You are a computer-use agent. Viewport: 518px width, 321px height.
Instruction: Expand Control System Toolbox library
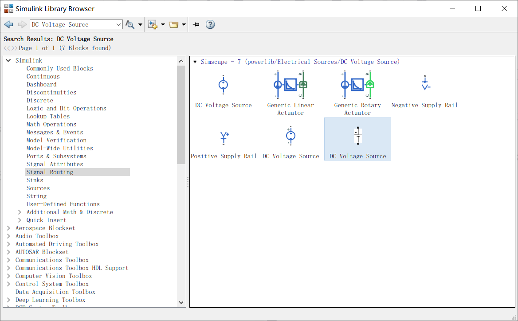click(x=8, y=284)
